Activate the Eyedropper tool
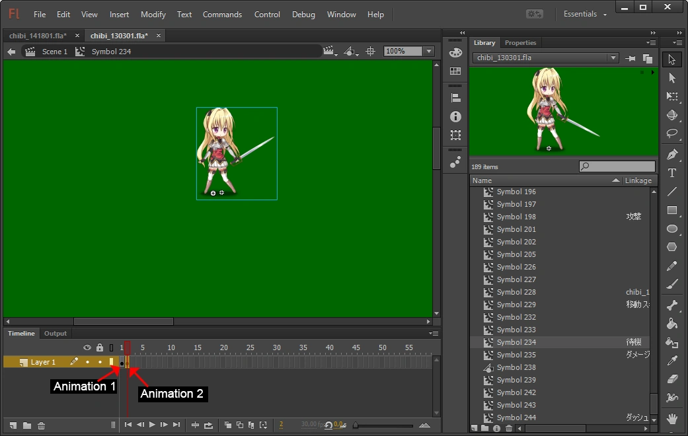The height and width of the screenshot is (436, 688). [672, 361]
